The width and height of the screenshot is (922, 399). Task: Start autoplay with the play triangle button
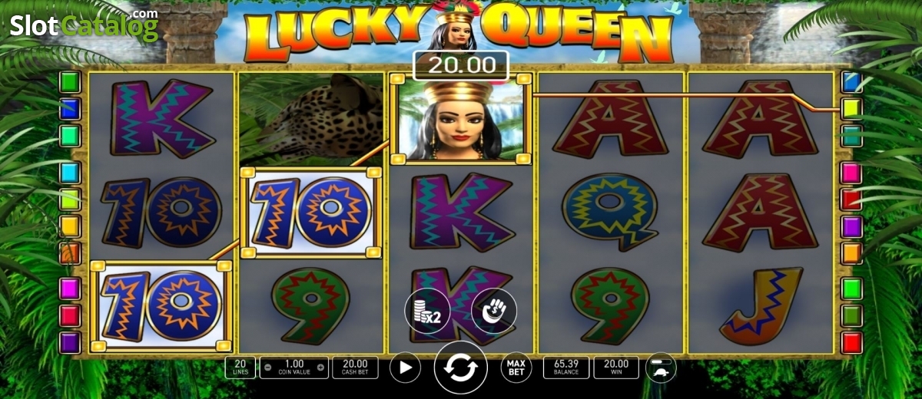[405, 368]
